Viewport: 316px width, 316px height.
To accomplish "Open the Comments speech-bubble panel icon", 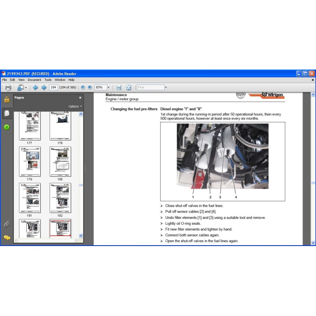I will pyautogui.click(x=7, y=238).
